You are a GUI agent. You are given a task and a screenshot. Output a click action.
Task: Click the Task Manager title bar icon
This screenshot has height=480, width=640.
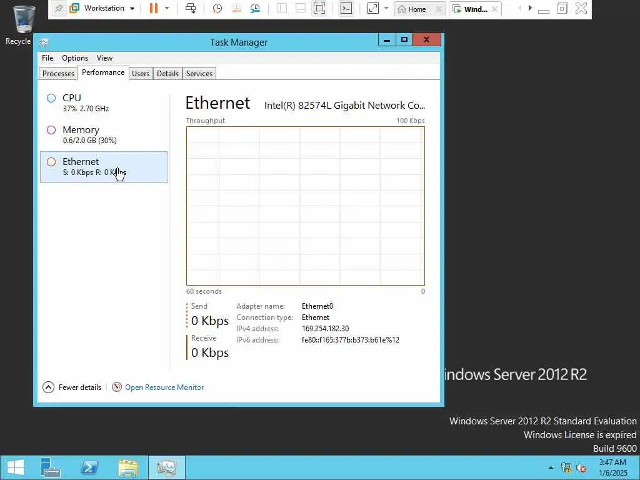(x=44, y=42)
